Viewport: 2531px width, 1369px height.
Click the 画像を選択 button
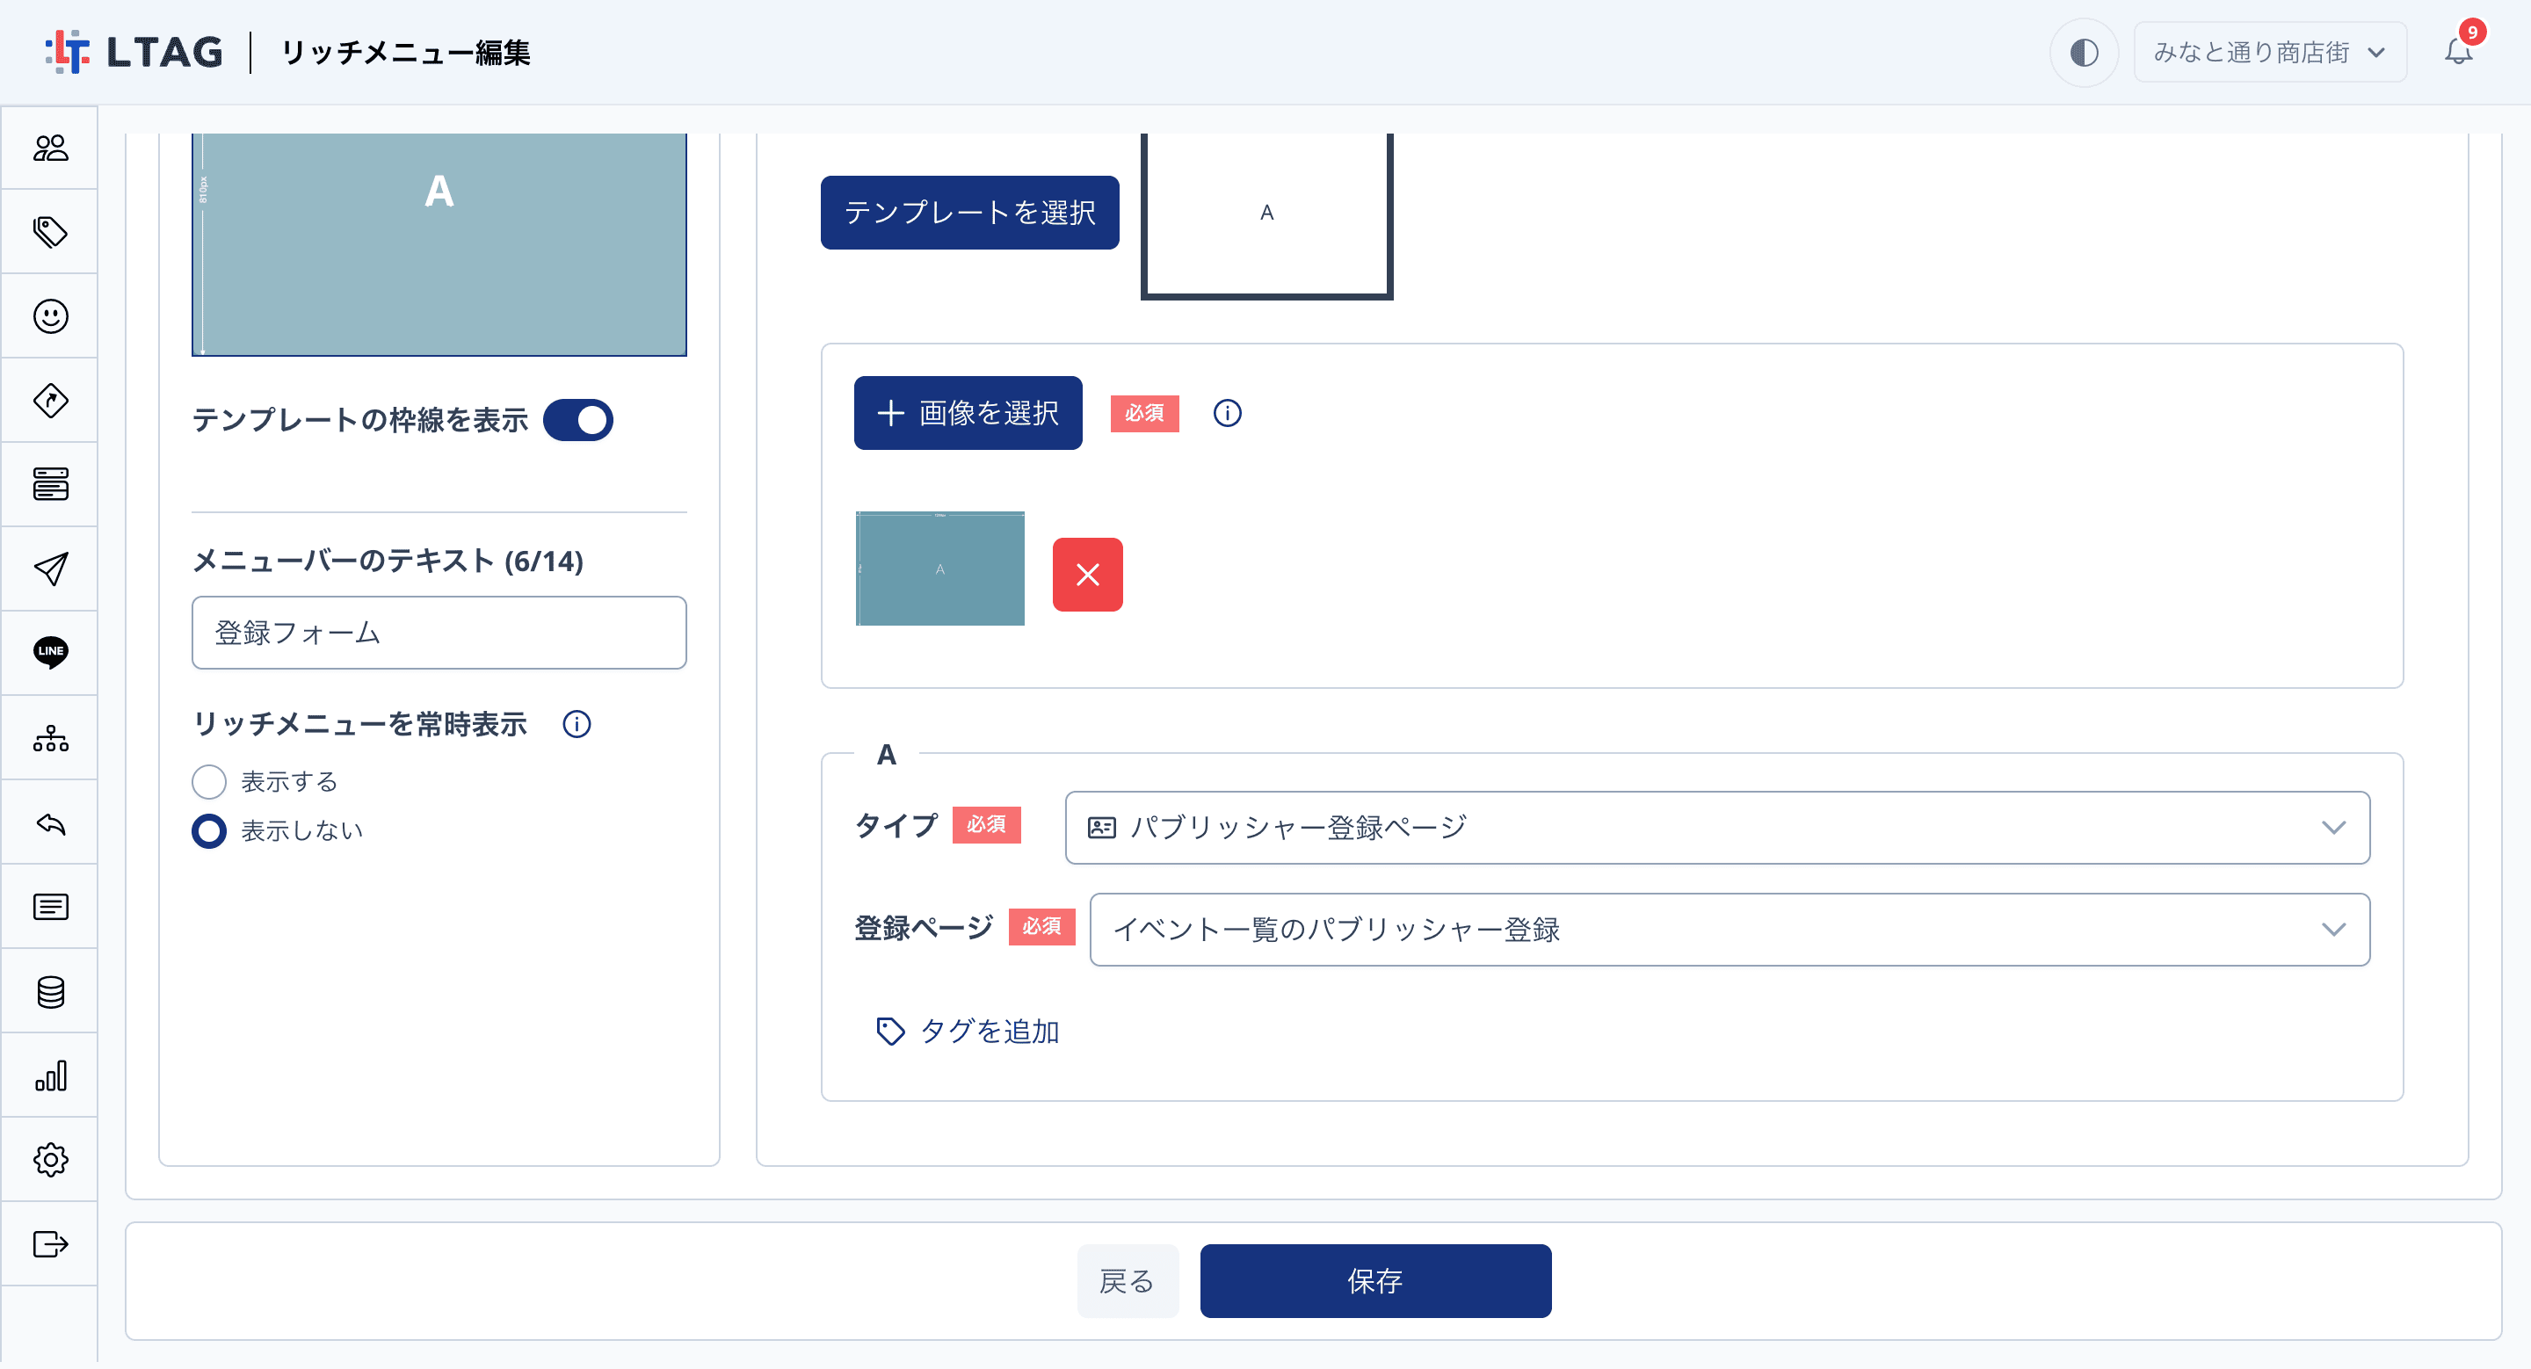click(x=968, y=414)
